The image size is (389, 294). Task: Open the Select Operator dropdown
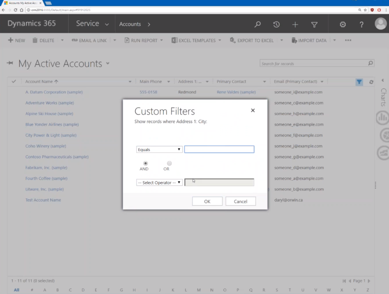[x=159, y=182]
